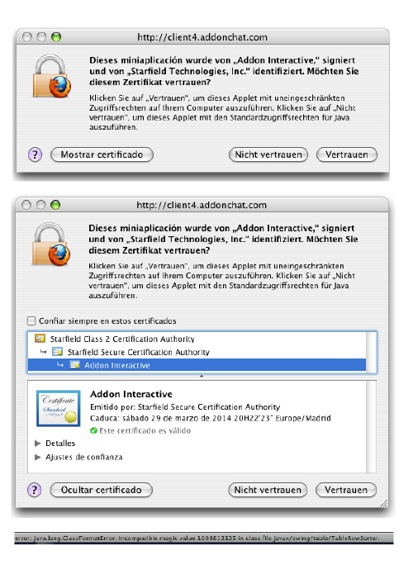Image resolution: width=413 pixels, height=584 pixels.
Task: Click the padlock Firefox icon in the top dialog
Action: pos(52,76)
